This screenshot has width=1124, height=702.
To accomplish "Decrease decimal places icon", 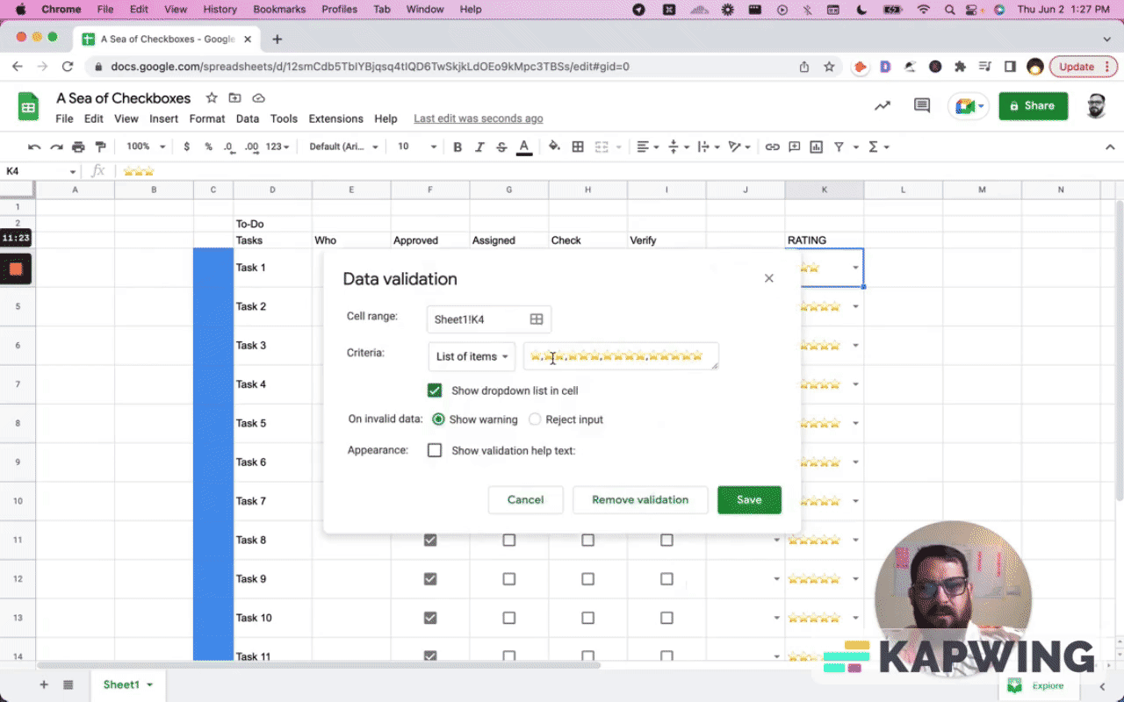I will click(x=229, y=147).
